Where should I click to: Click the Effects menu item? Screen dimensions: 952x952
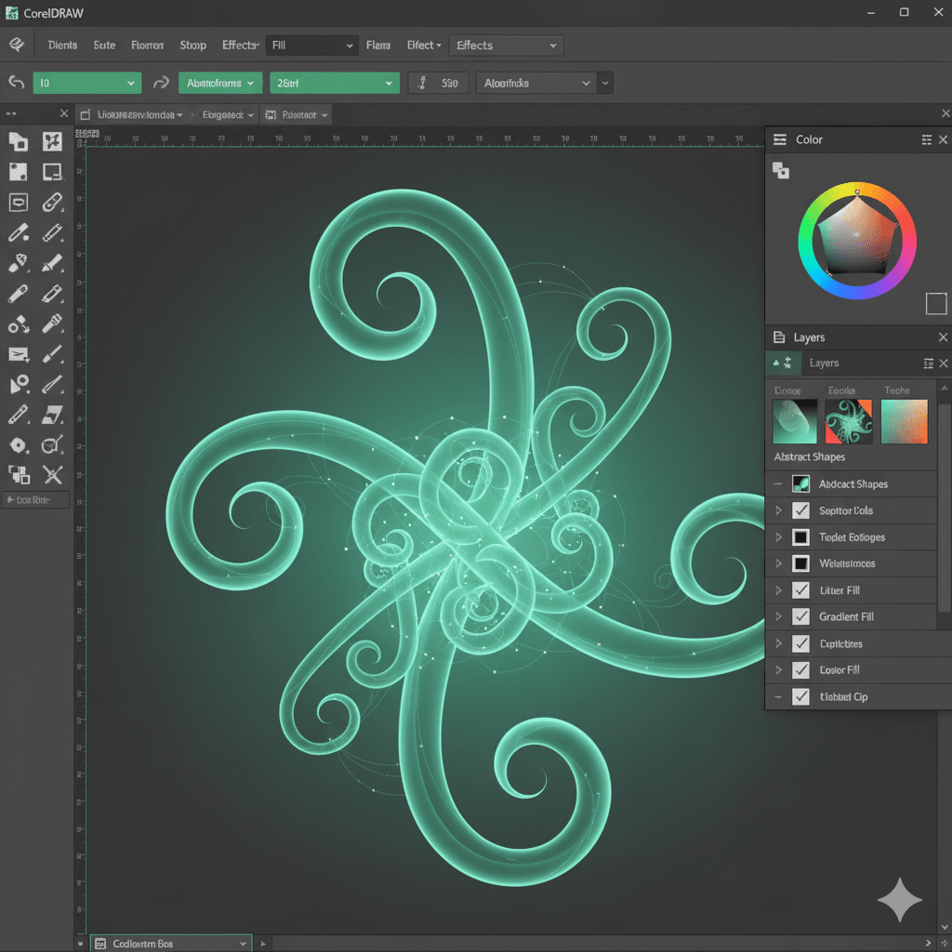240,45
